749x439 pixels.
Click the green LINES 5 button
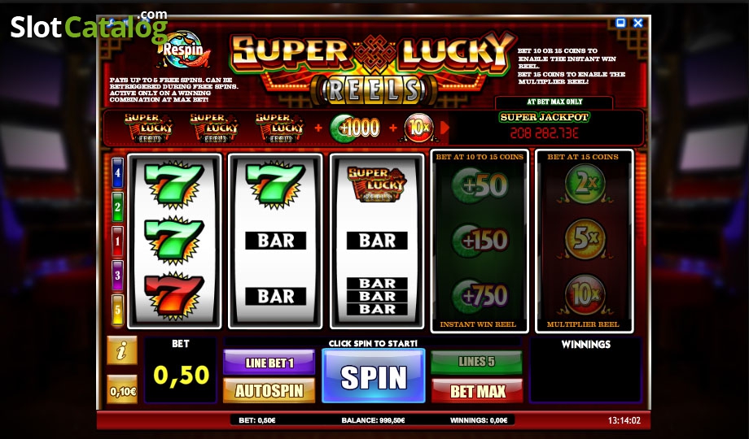point(477,363)
